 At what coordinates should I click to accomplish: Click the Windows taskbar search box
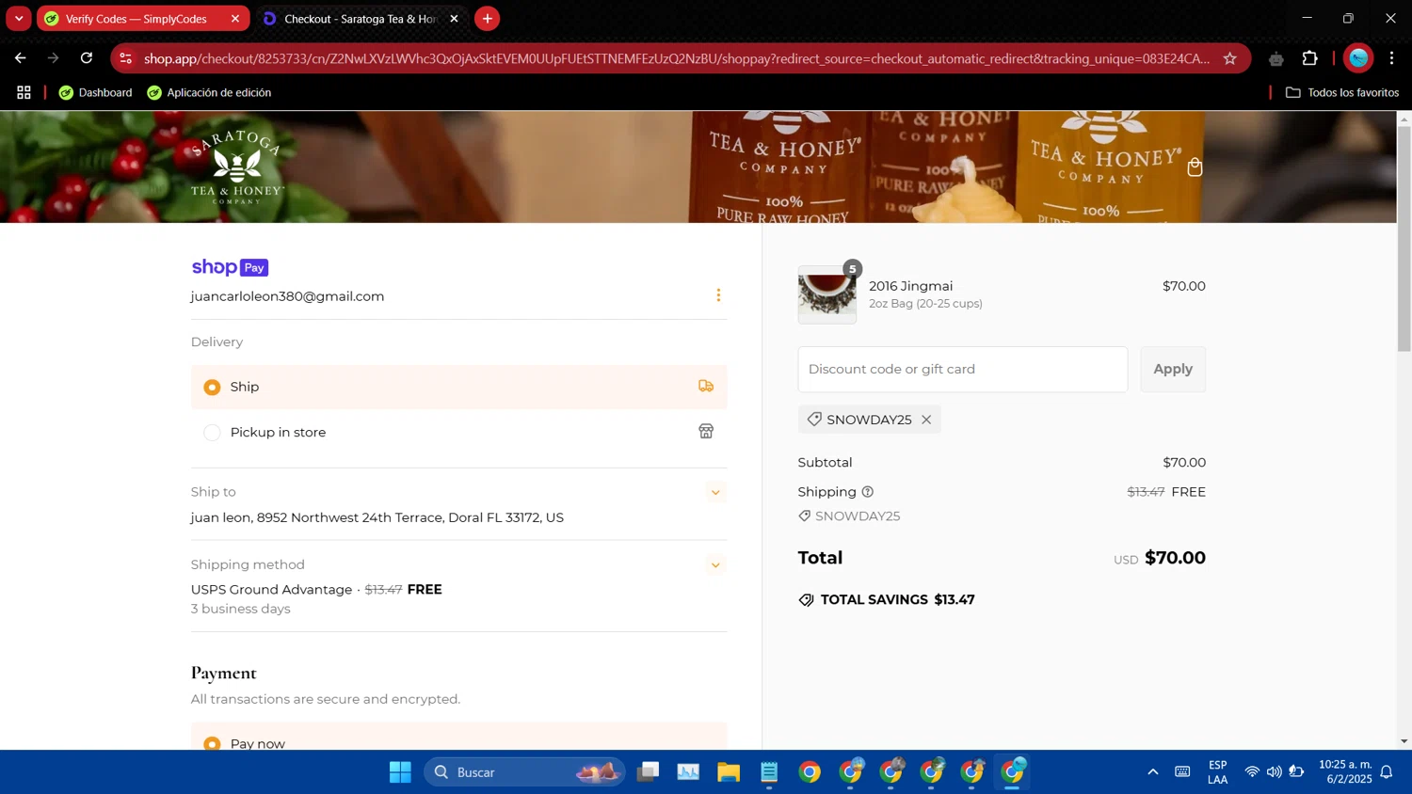point(524,772)
